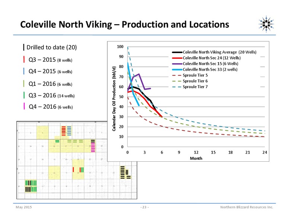The width and height of the screenshot is (289, 223).
Task: Click the y-axis value '10'
Action: [x=121, y=137]
